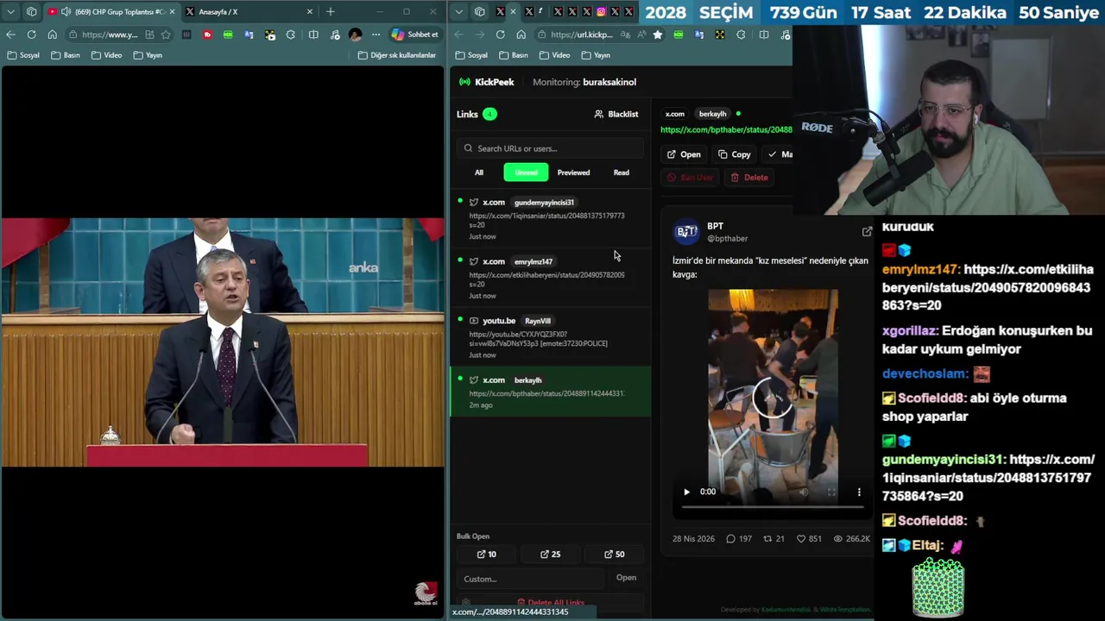Open the profile avatar in the left browser

point(356,34)
